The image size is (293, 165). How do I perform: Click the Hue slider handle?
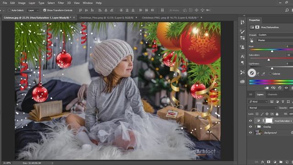pos(272,51)
